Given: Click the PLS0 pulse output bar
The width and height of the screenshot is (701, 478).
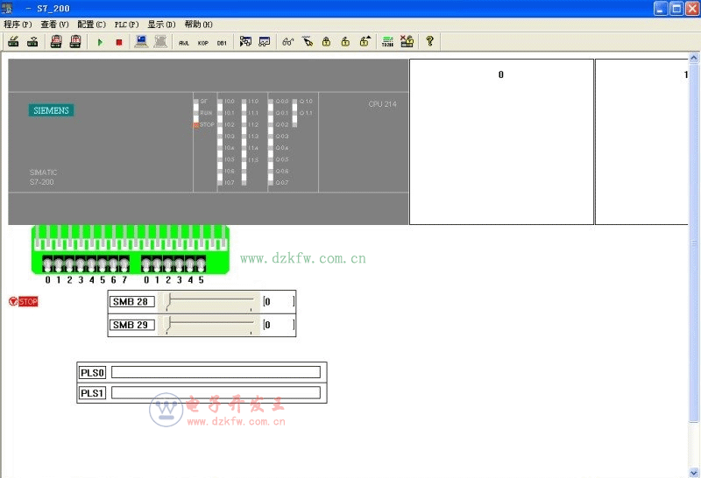Looking at the screenshot, I should (x=216, y=372).
